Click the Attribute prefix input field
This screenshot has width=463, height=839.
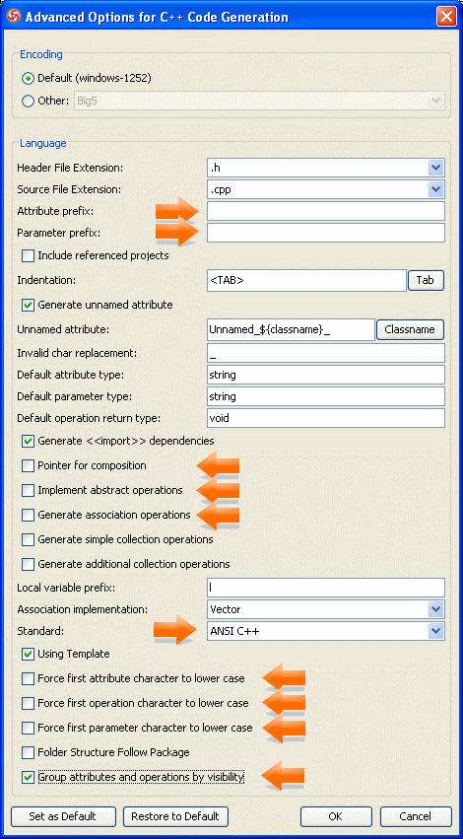point(326,211)
